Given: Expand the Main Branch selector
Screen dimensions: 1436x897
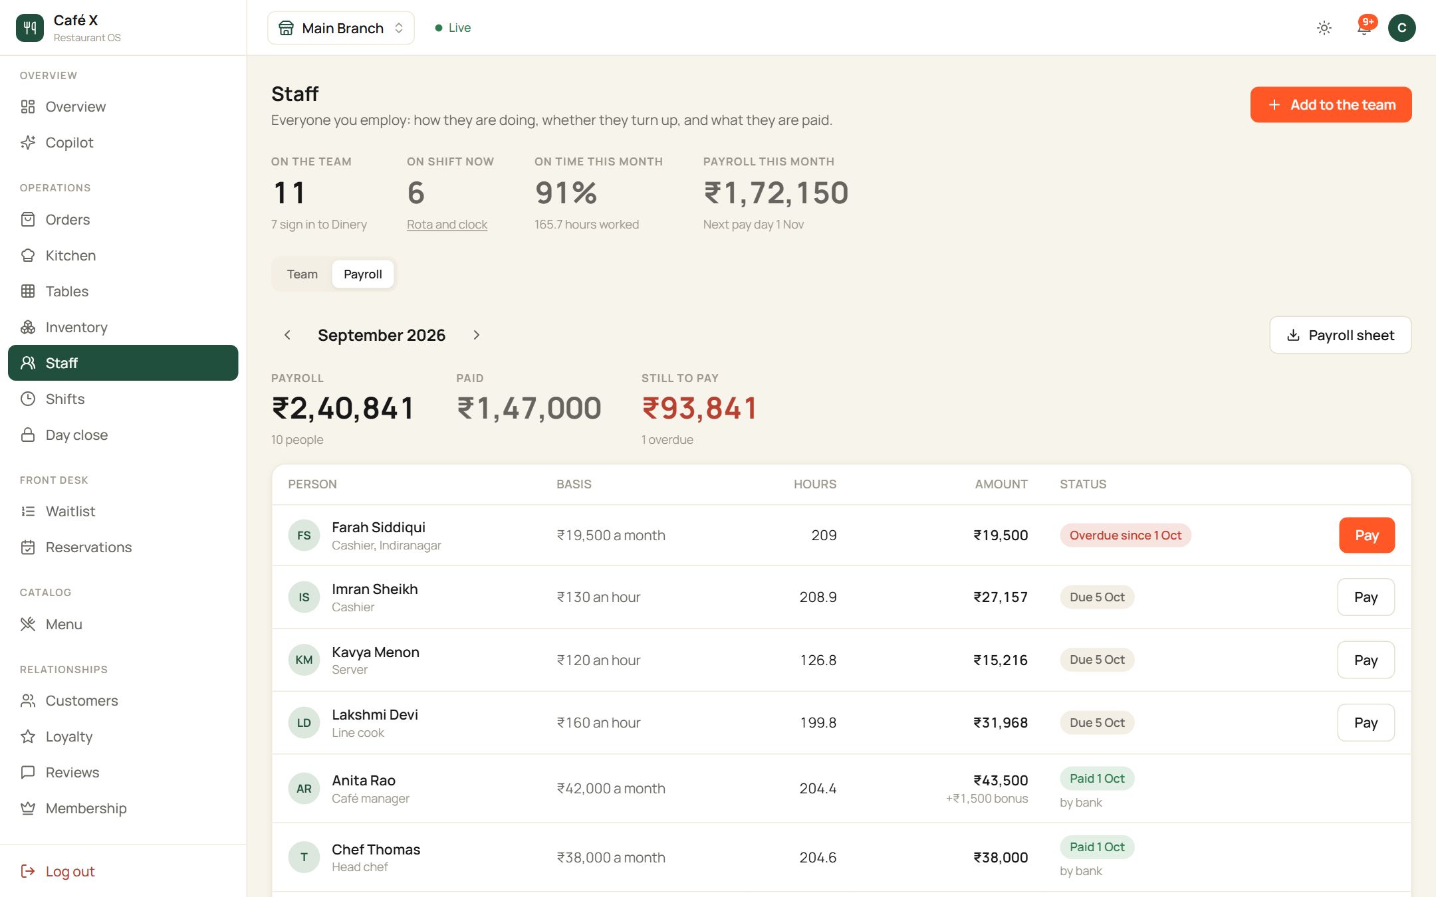Looking at the screenshot, I should pyautogui.click(x=341, y=28).
